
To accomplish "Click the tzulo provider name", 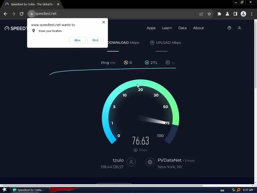I will [118, 160].
